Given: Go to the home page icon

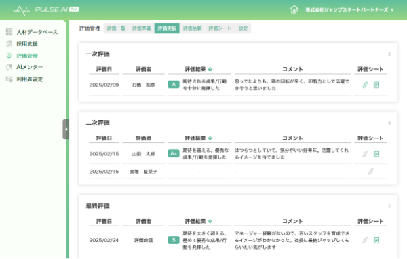Looking at the screenshot, I should (294, 9).
